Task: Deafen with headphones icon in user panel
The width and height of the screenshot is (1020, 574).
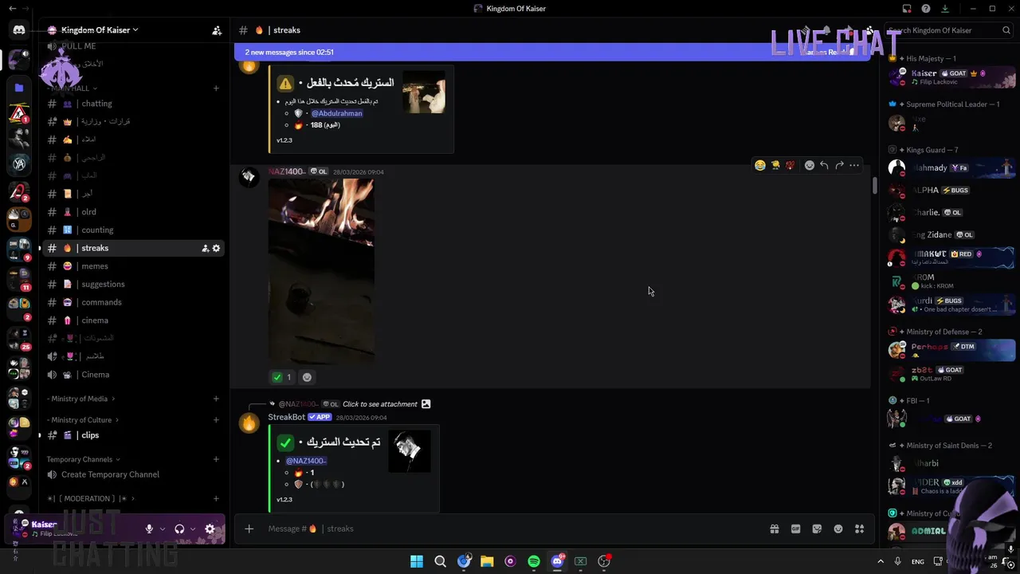Action: click(x=179, y=529)
